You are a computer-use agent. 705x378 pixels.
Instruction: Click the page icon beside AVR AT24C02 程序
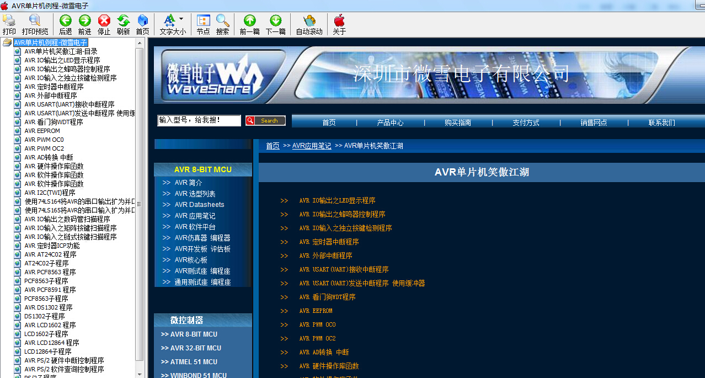(x=18, y=254)
